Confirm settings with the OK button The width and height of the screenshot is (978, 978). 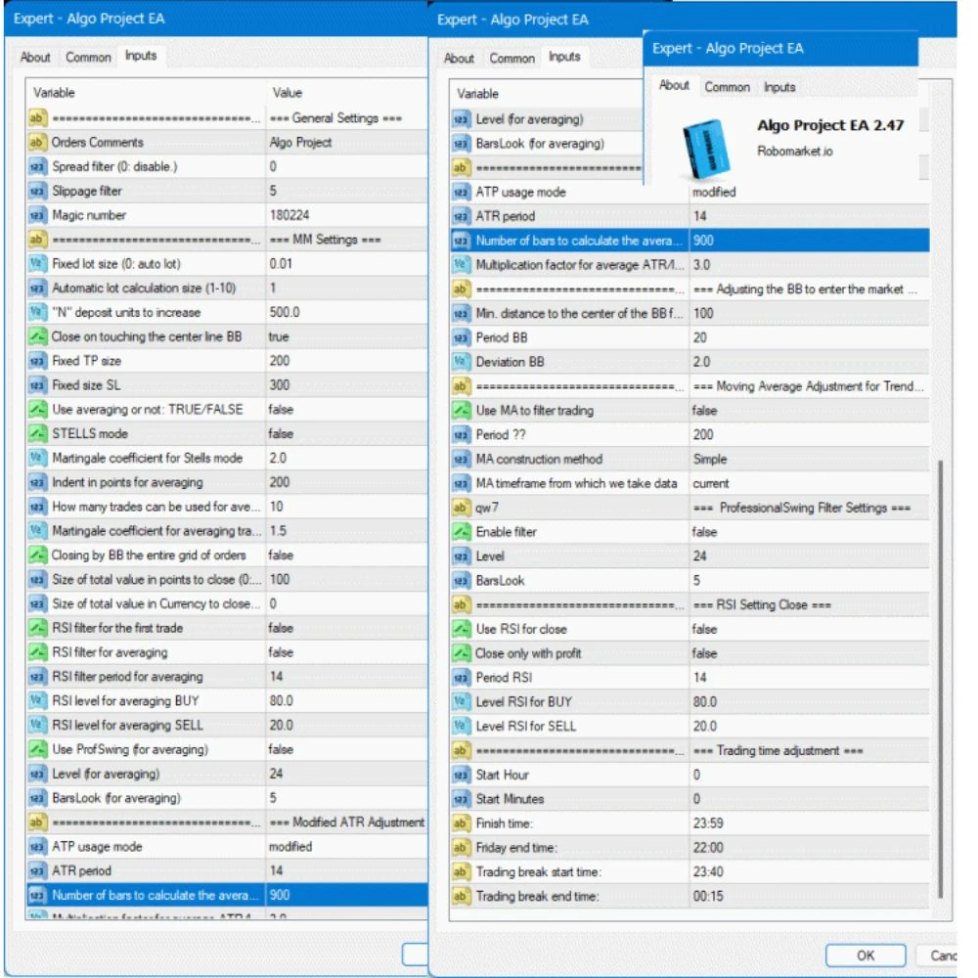tap(866, 956)
